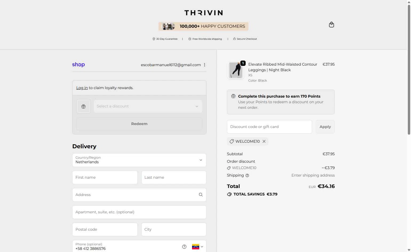Click the Last name field
Viewport: 411px width, 252px height.
coord(174,177)
